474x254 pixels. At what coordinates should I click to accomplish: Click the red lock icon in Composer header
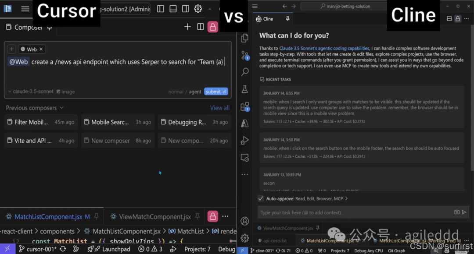(213, 27)
